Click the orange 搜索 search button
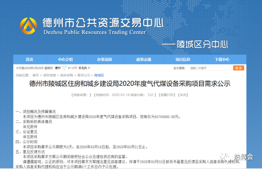The image size is (262, 169). tap(238, 68)
